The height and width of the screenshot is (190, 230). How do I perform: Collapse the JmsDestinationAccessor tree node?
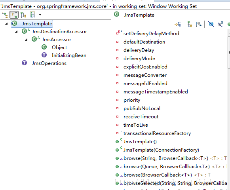click(16, 32)
